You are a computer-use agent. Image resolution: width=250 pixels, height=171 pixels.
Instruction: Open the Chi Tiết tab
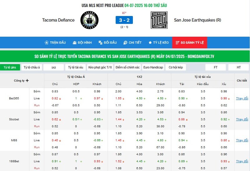[x=132, y=43]
